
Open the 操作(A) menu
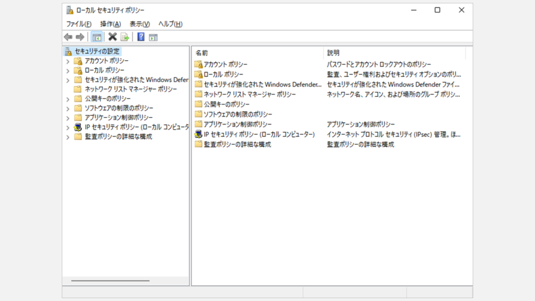coord(110,24)
